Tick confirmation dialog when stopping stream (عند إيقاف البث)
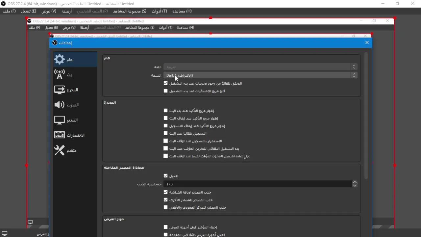The height and width of the screenshot is (237, 421). [x=166, y=118]
